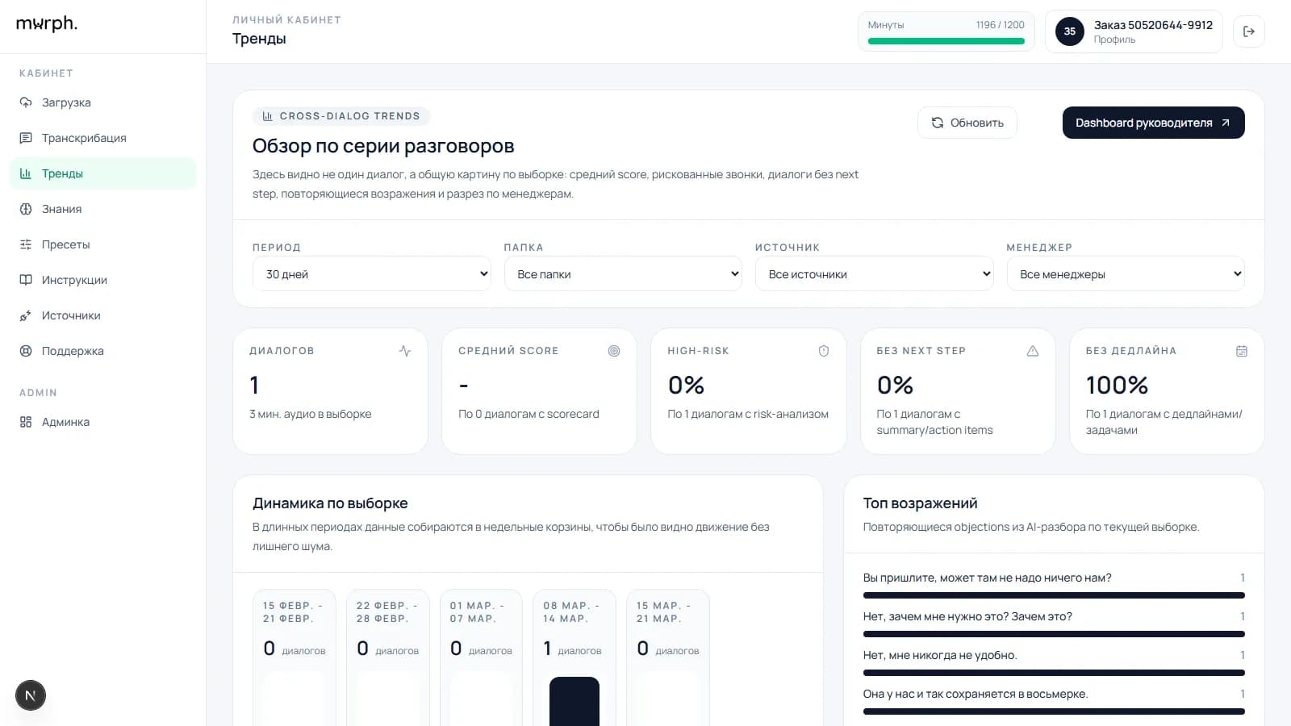The height and width of the screenshot is (726, 1291).
Task: Click the Поддержка lifebuoy icon
Action: click(26, 351)
